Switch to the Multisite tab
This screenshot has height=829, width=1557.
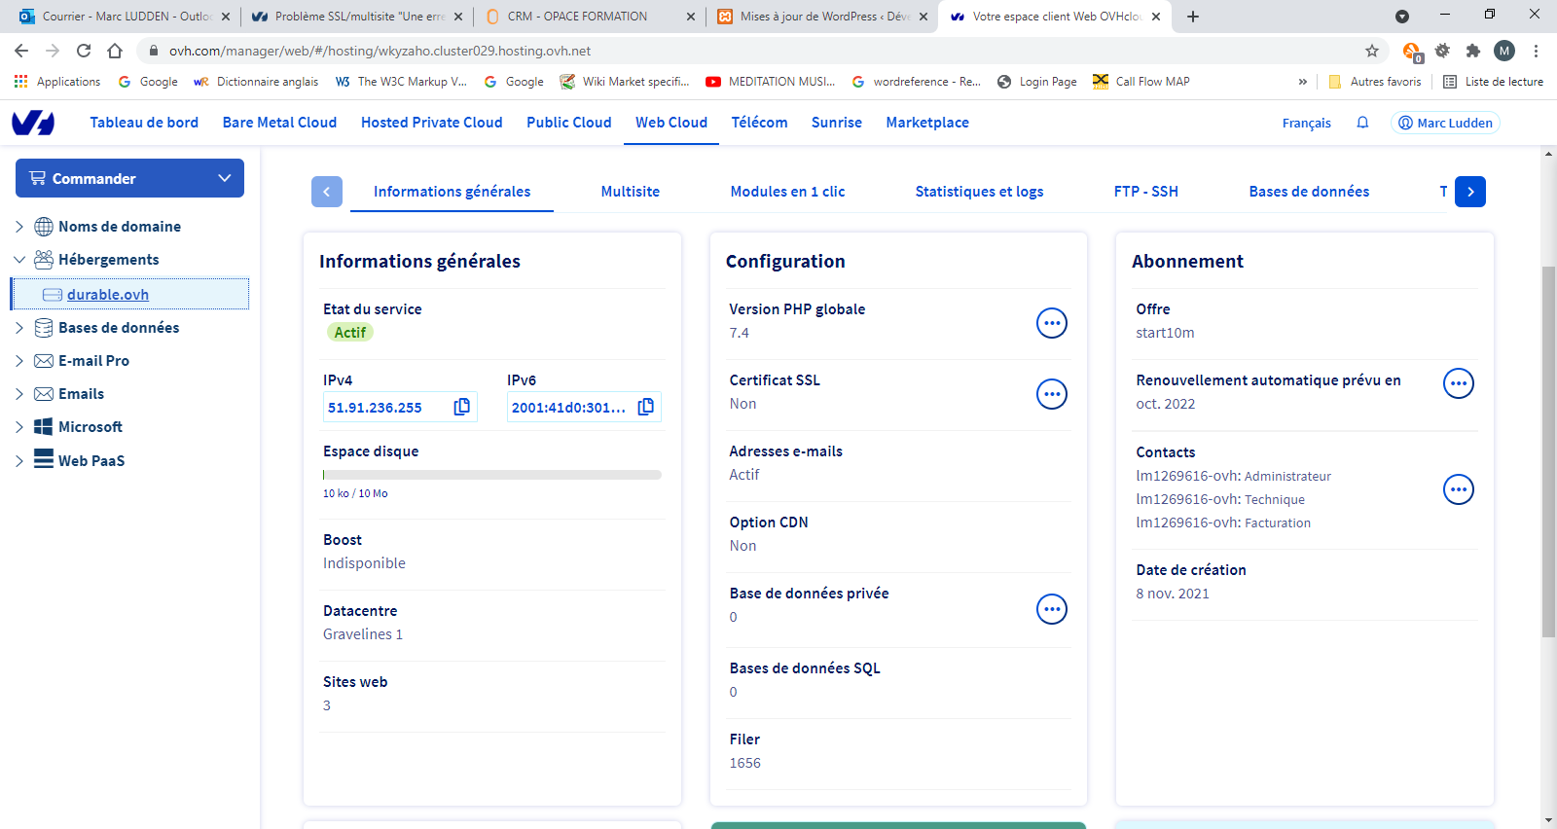click(630, 192)
